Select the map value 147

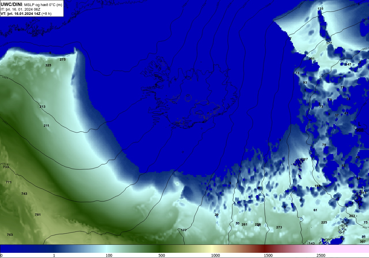pos(349,64)
